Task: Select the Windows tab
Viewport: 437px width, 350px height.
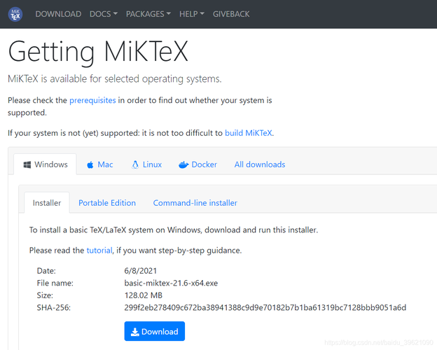Action: pos(45,164)
